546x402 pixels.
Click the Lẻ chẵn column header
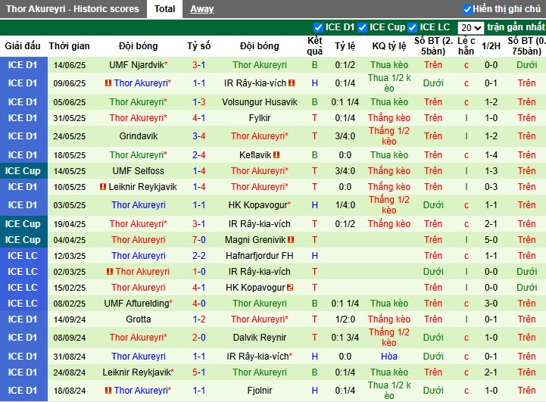(466, 46)
